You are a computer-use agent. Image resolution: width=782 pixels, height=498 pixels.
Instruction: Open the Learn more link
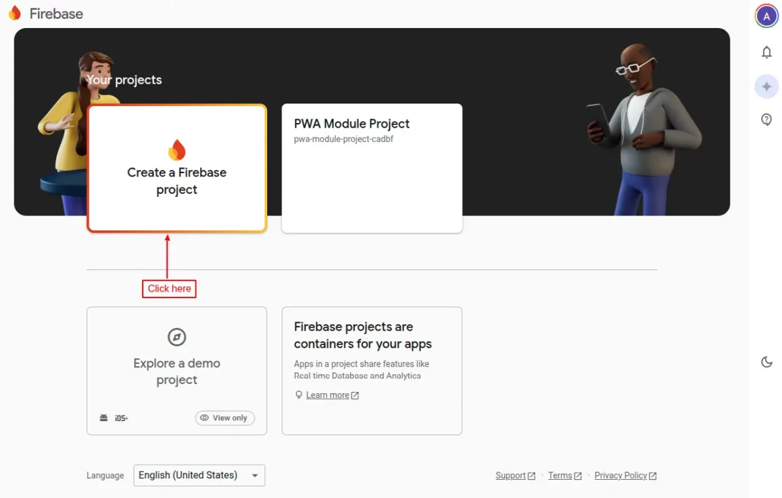pos(327,395)
